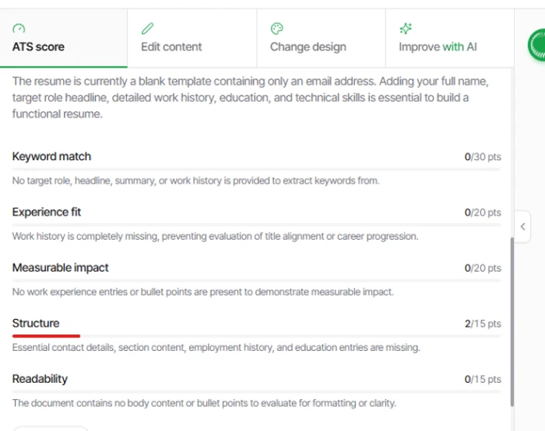The width and height of the screenshot is (545, 431).
Task: Open the Change design tab
Action: pos(321,38)
